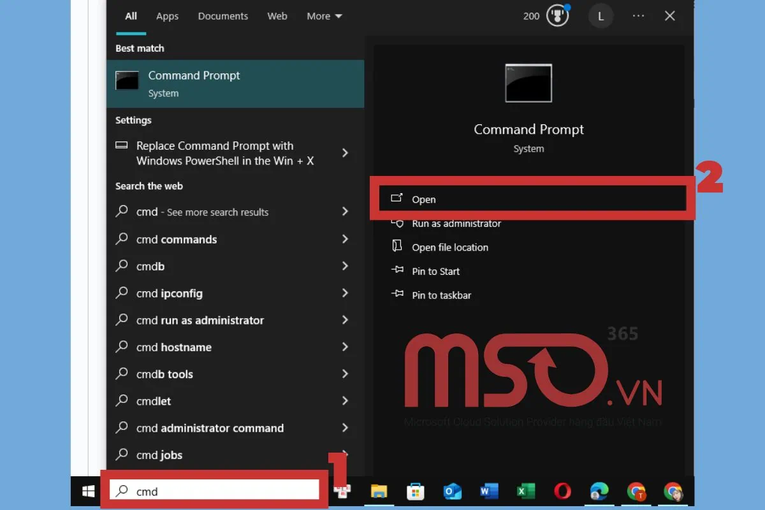Launch Microsoft Word from the taskbar
765x510 pixels.
tap(488, 492)
